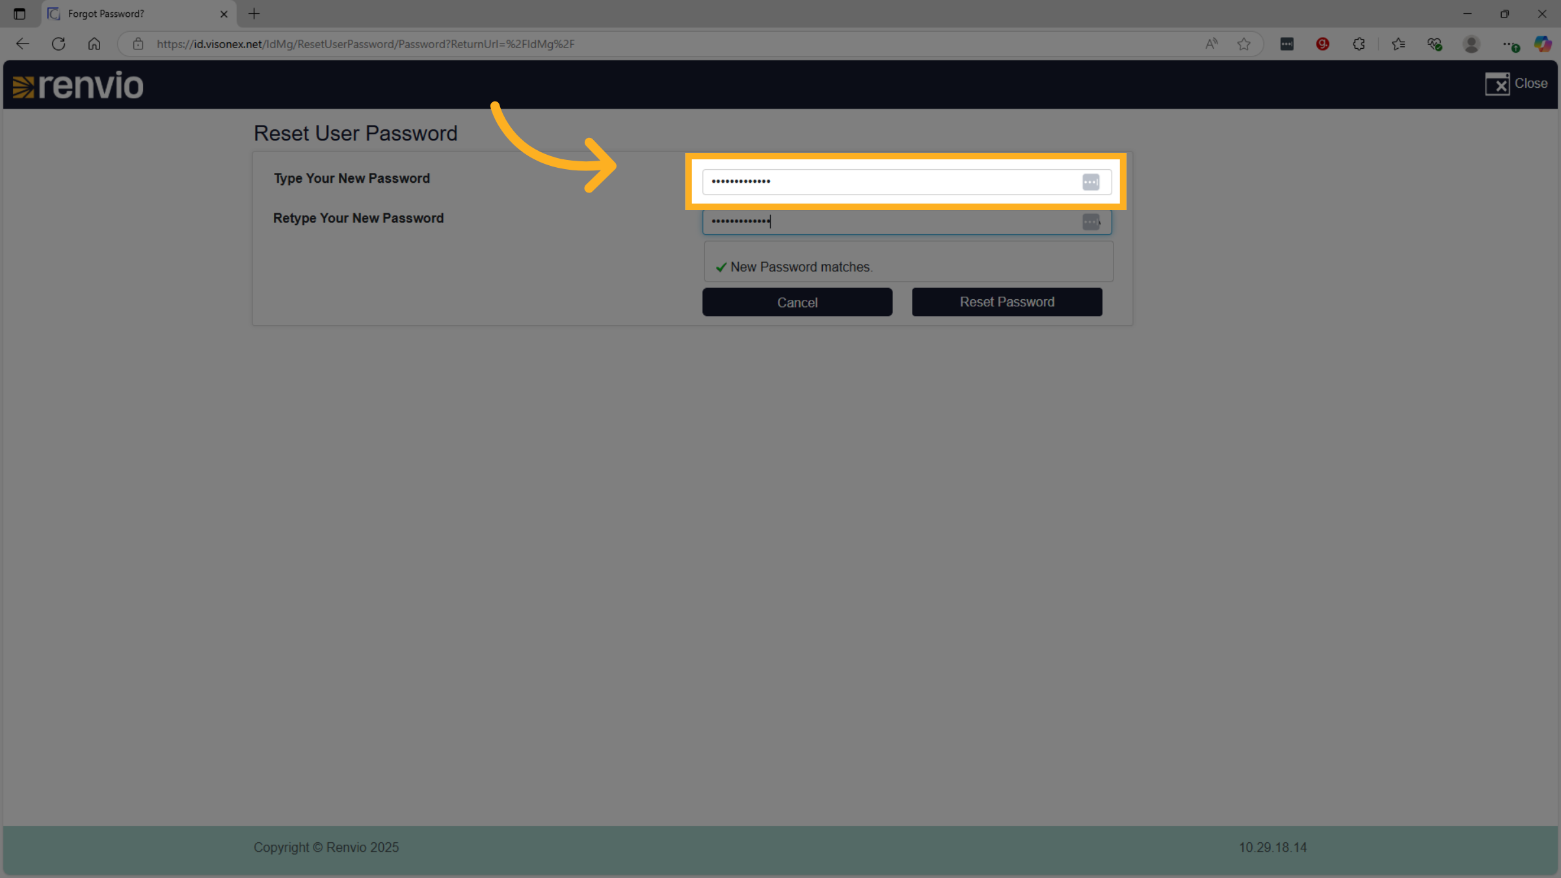Open the password manager extension icon in toolbar
This screenshot has height=878, width=1561.
(x=1287, y=44)
